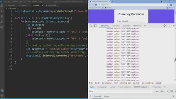
Task: Click the select breadcrumb
Action: (158, 83)
